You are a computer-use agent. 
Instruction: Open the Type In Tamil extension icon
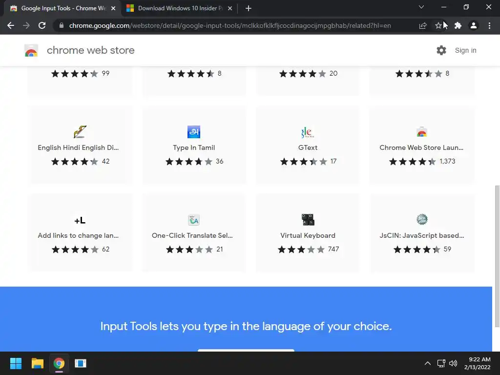[193, 132]
